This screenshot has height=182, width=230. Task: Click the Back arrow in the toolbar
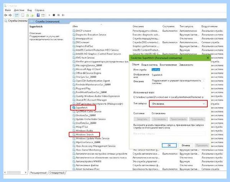[6, 15]
